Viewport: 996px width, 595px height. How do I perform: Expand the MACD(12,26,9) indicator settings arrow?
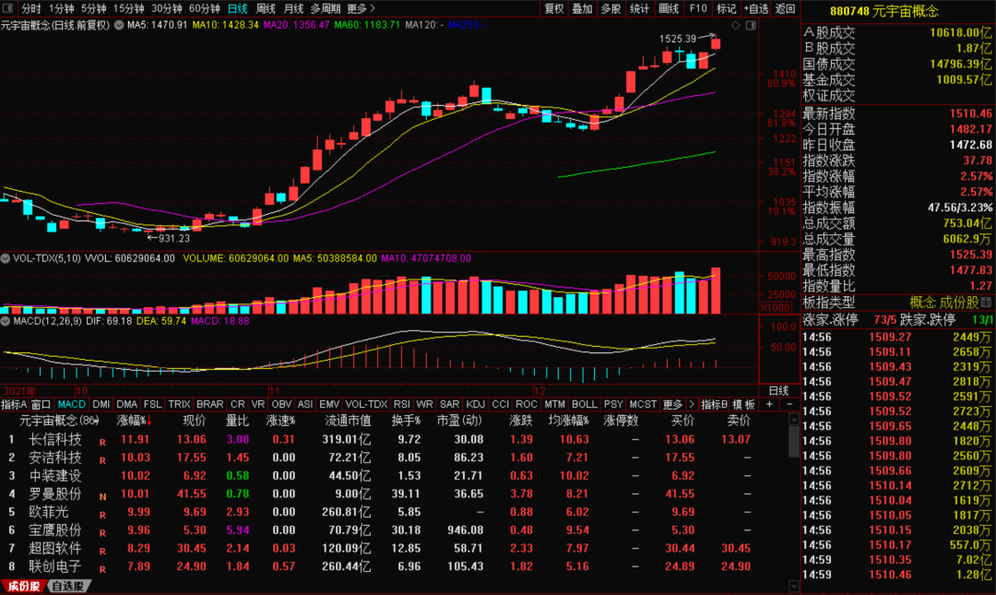(6, 321)
